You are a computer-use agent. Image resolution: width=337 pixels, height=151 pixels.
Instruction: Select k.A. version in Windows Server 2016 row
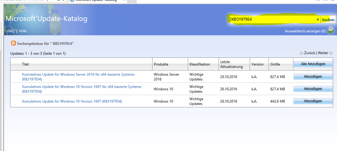pos(254,77)
